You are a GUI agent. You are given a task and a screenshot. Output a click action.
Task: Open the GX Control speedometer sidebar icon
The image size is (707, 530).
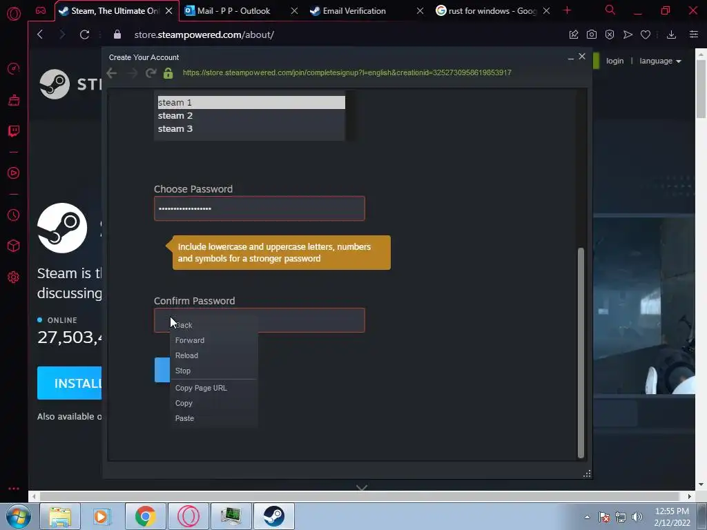[14, 68]
